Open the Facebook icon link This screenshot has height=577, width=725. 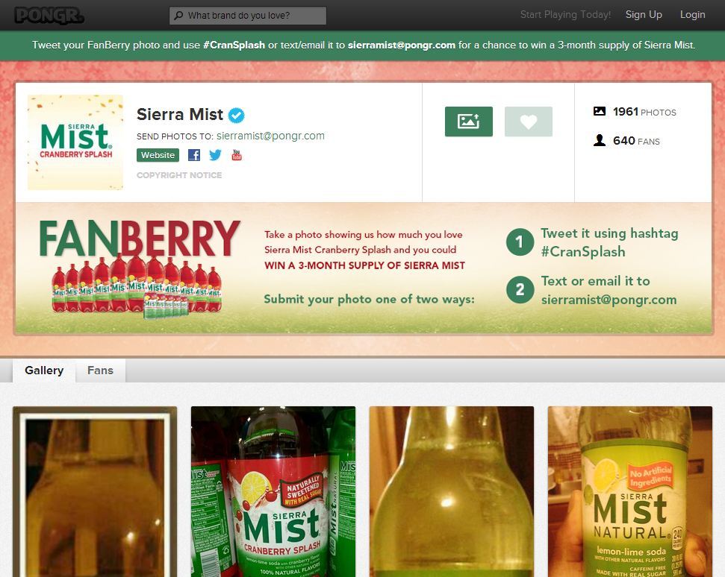[x=194, y=155]
